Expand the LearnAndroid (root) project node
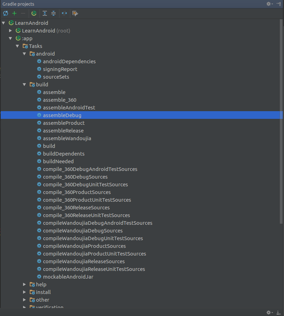The image size is (284, 316). pyautogui.click(x=10, y=30)
